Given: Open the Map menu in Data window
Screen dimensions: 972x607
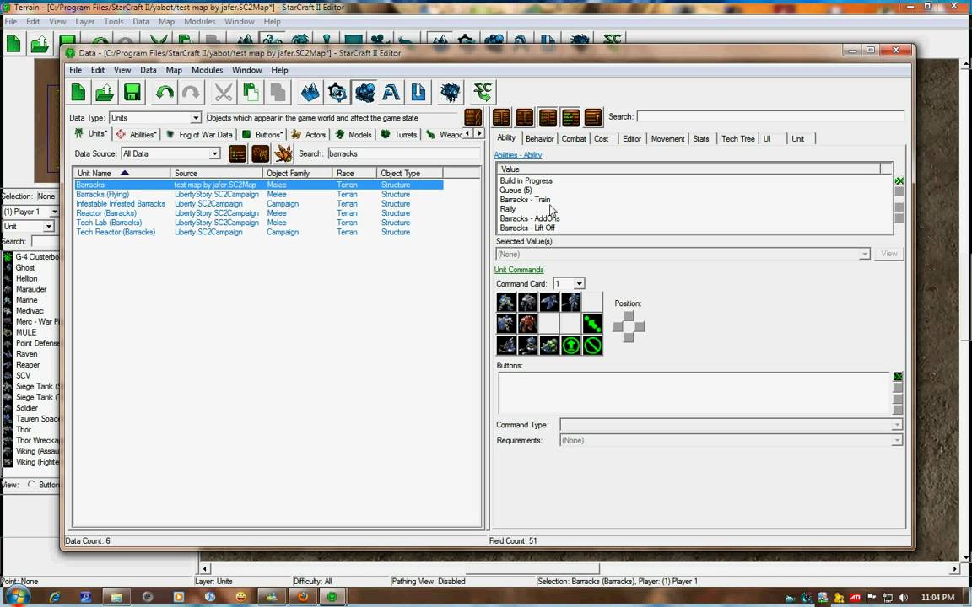Looking at the screenshot, I should [x=174, y=70].
